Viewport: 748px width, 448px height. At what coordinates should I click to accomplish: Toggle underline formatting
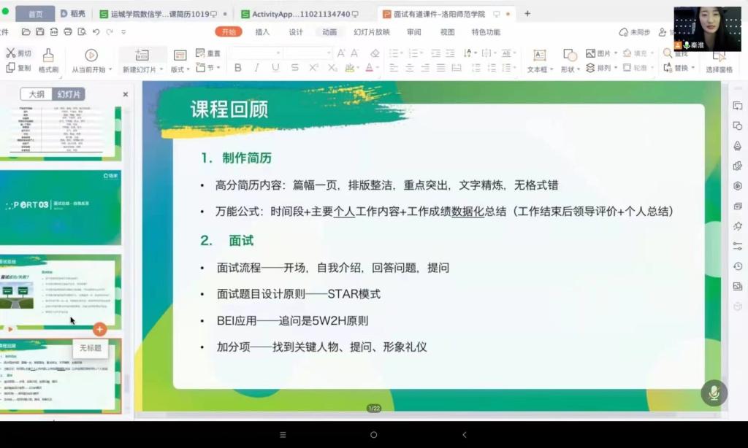click(x=275, y=68)
